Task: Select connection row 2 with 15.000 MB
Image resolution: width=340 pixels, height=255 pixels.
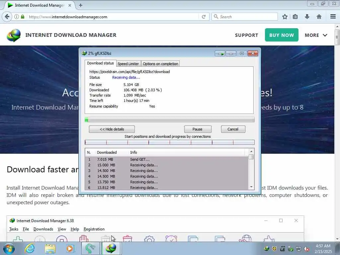Action: point(167,165)
